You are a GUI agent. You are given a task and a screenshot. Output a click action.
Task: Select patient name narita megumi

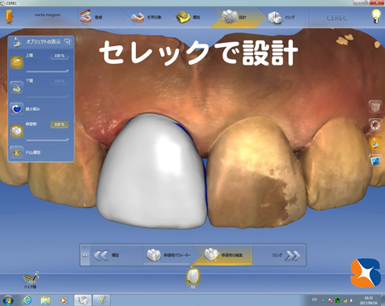[x=48, y=15]
